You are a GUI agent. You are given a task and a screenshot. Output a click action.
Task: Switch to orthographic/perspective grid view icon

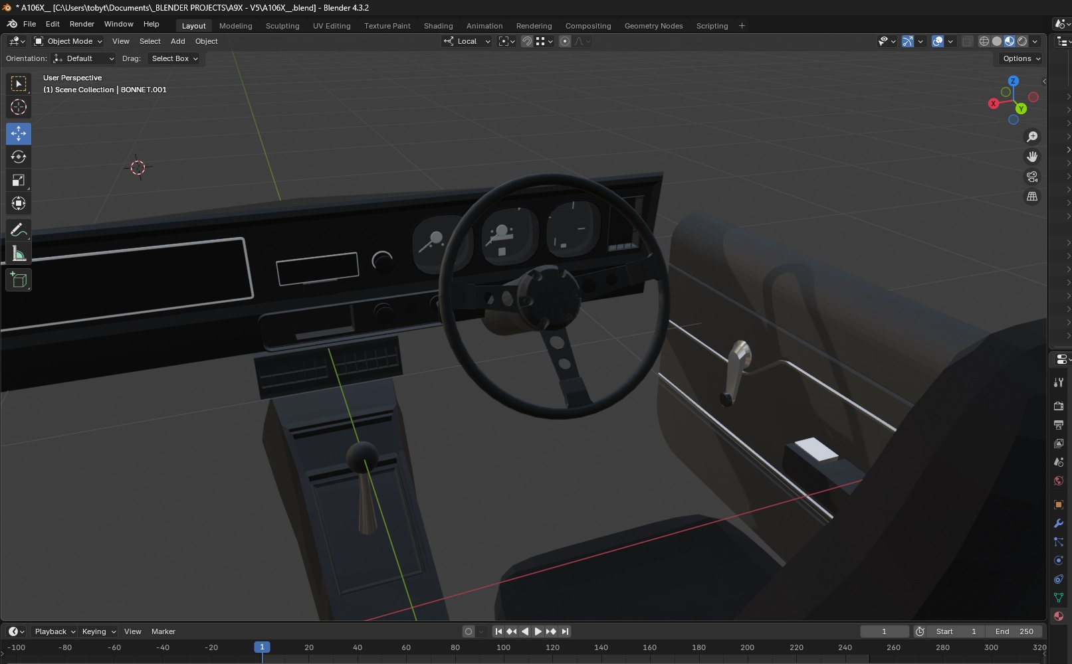coord(1032,197)
